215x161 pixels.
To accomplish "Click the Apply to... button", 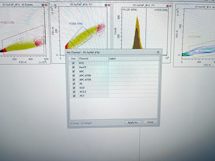I will click(133, 122).
